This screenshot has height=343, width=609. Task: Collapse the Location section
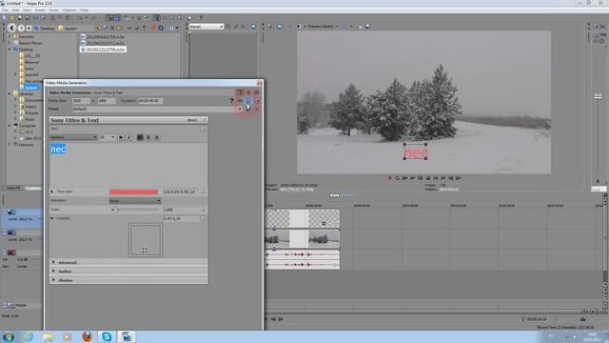52,218
